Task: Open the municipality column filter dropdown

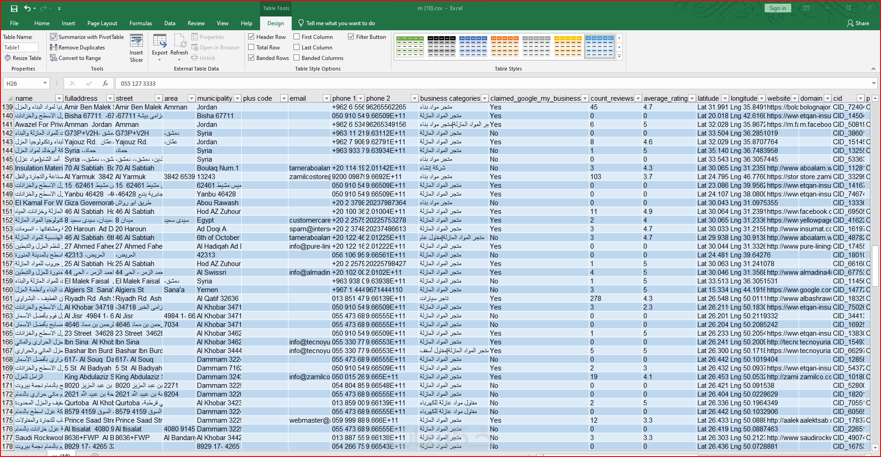Action: pyautogui.click(x=237, y=98)
